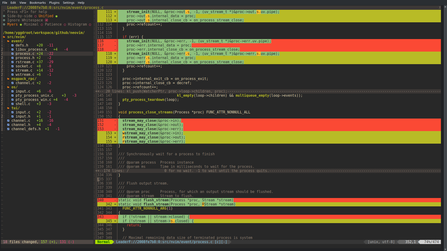Screen dimensions: 447x251
Task: Click the file icon beside defs.h
Action: coord(13,45)
